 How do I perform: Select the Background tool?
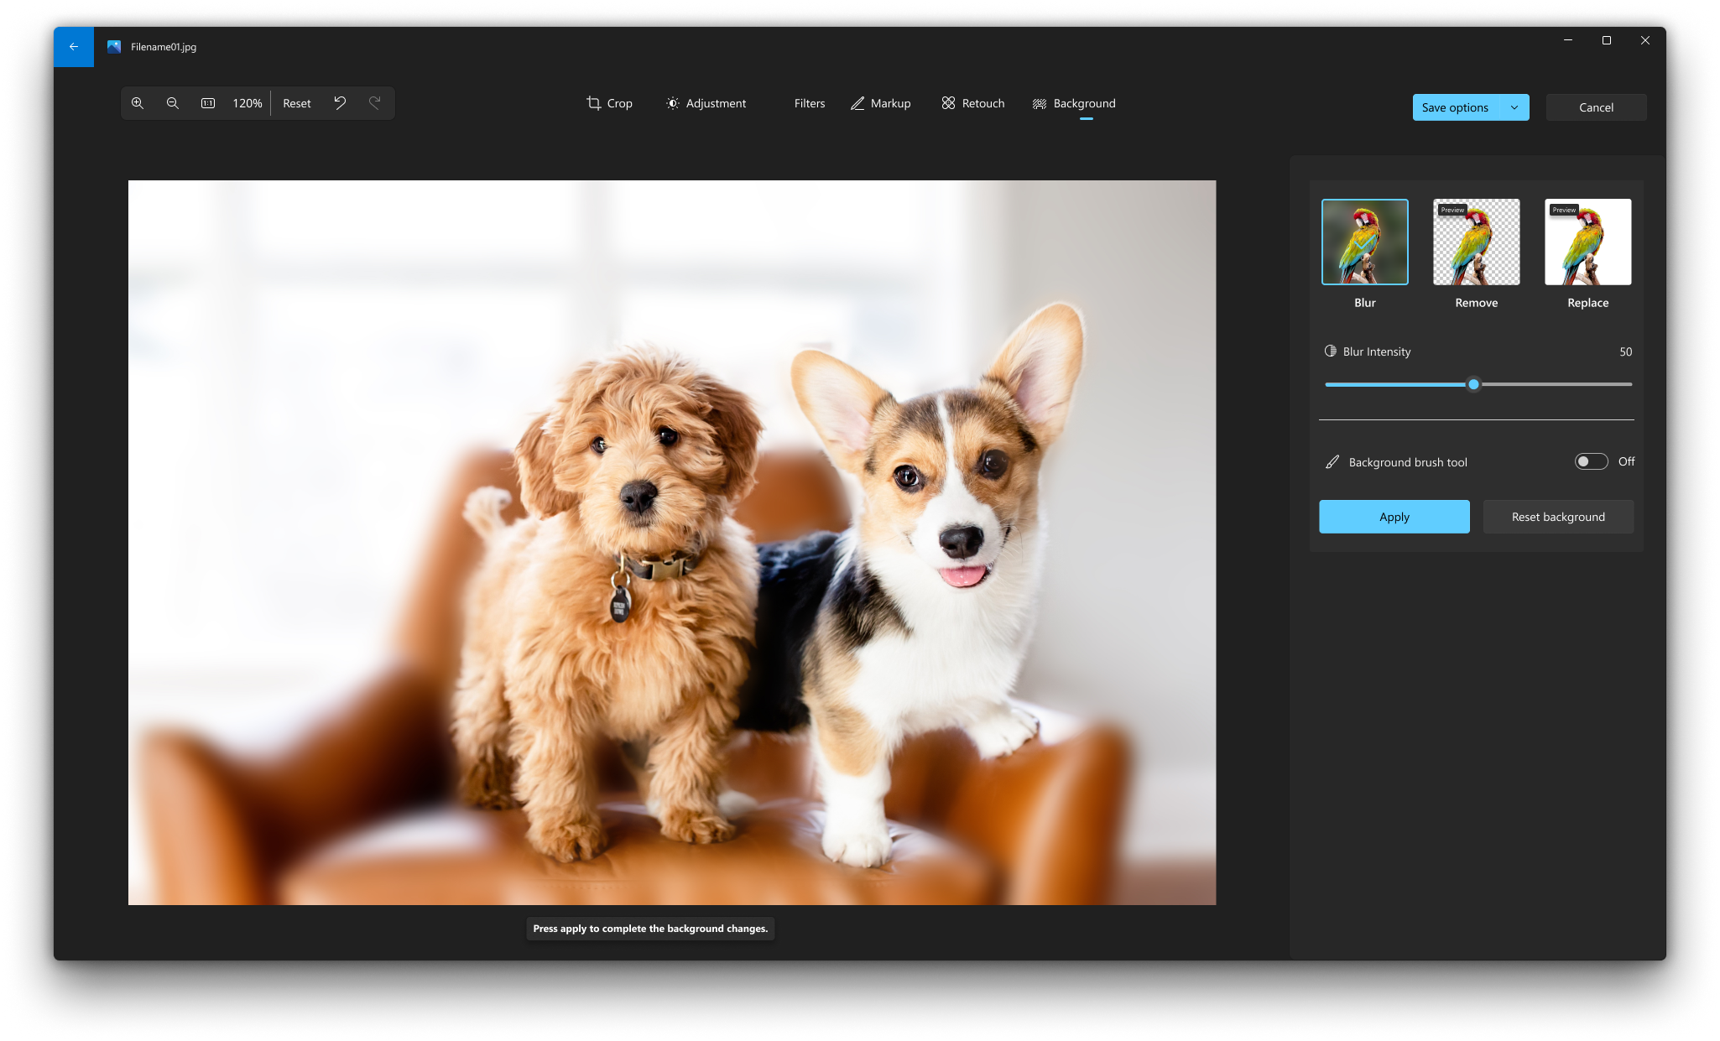tap(1074, 103)
